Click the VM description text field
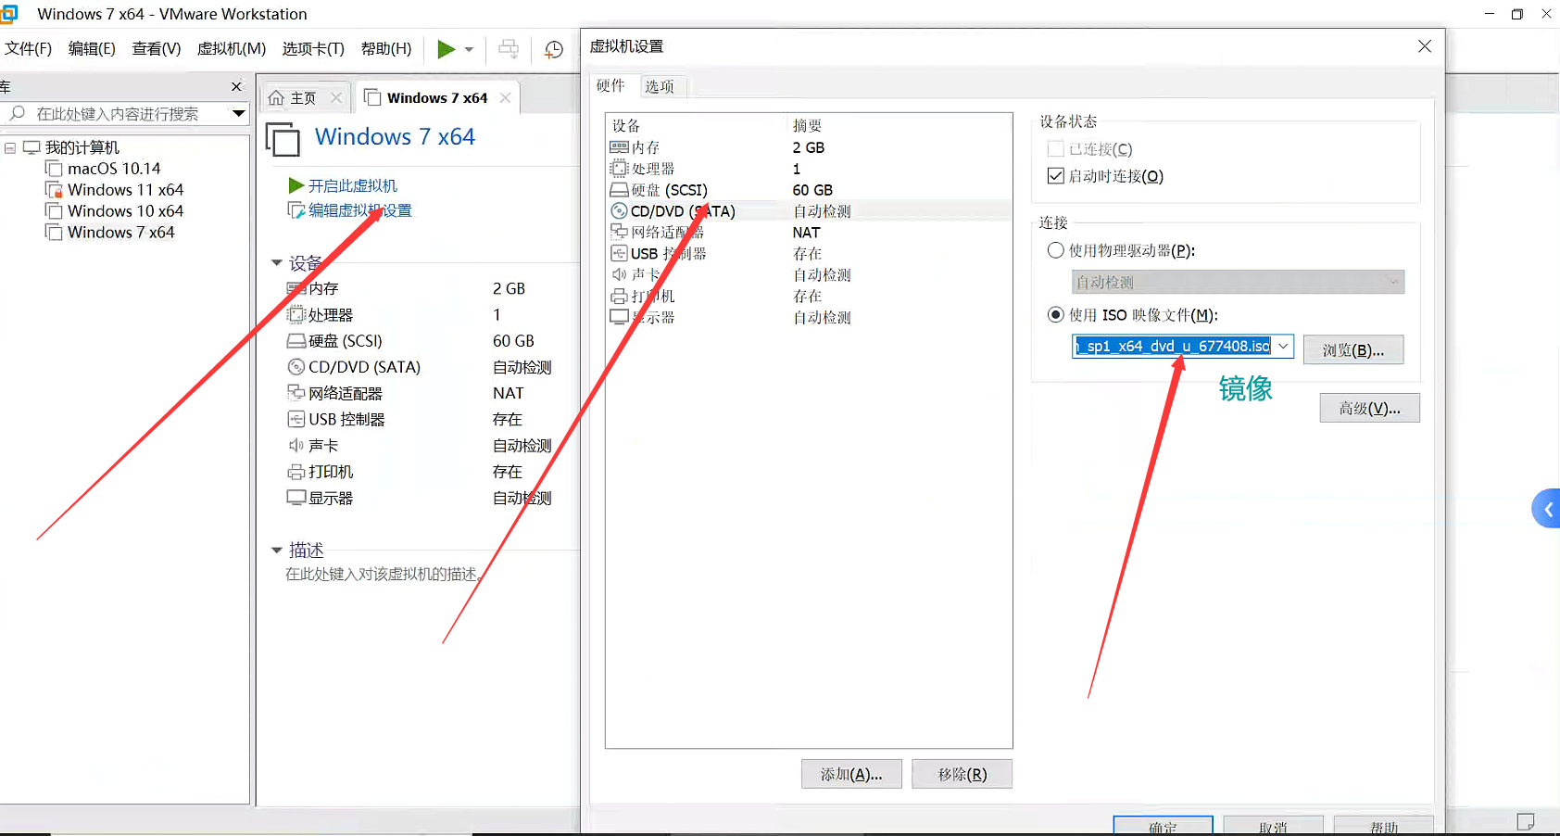Image resolution: width=1560 pixels, height=836 pixels. tap(382, 575)
